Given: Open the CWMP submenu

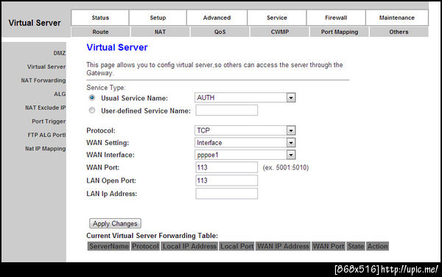Looking at the screenshot, I should tap(280, 32).
